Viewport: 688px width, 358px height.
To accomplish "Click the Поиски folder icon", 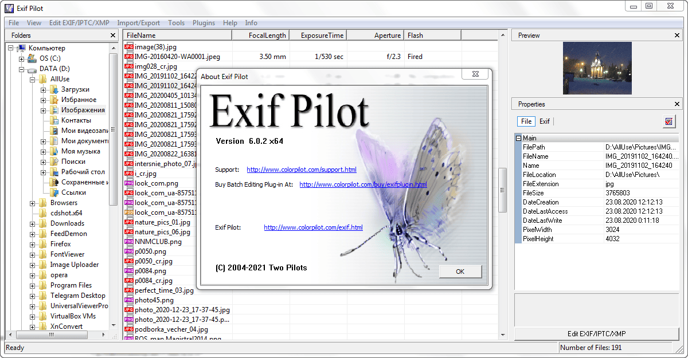I will point(54,162).
